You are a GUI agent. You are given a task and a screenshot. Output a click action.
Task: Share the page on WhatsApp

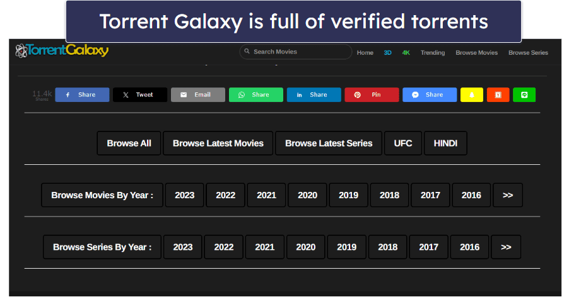(255, 95)
